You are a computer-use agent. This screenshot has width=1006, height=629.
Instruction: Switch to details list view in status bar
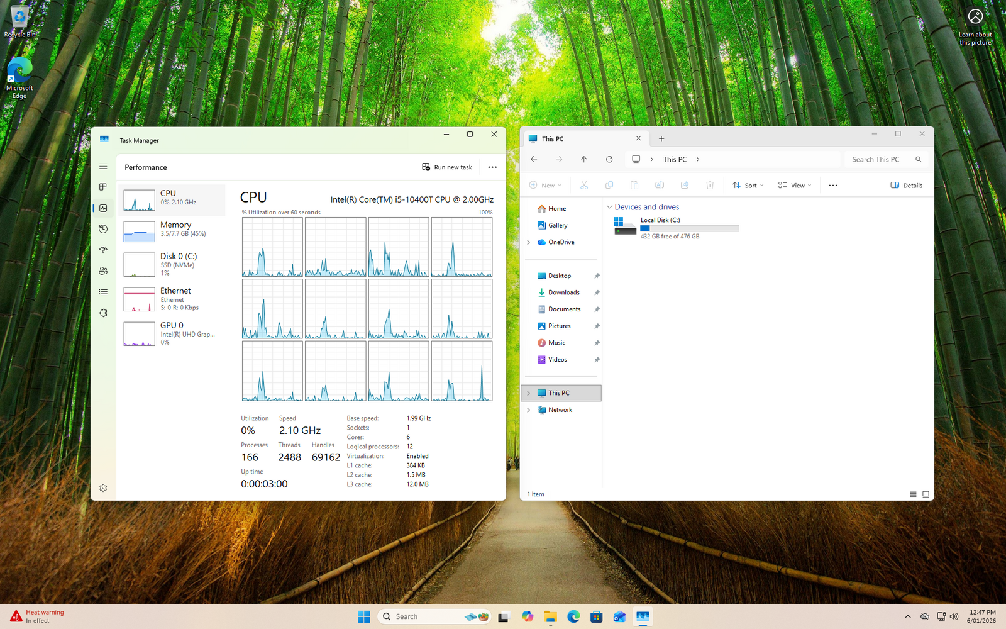(x=913, y=494)
